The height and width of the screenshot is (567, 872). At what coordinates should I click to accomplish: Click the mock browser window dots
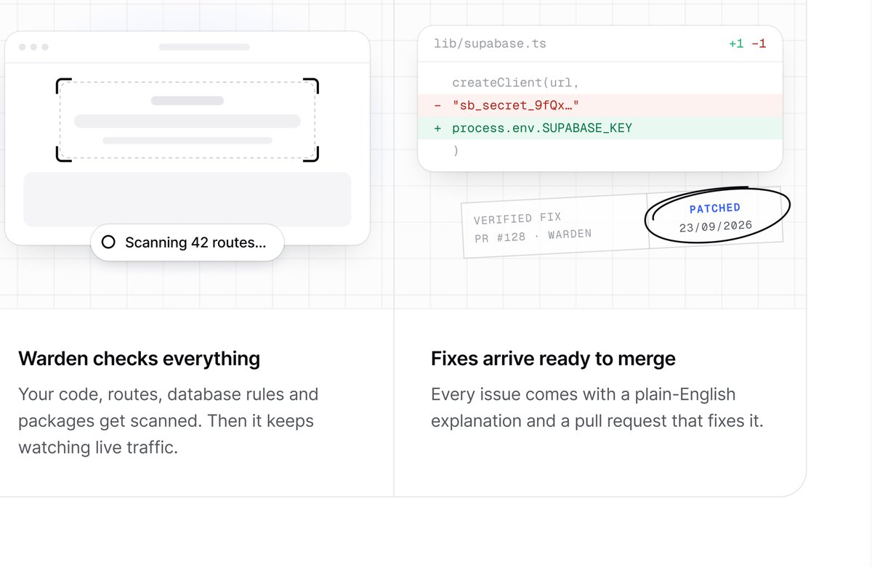pyautogui.click(x=33, y=47)
